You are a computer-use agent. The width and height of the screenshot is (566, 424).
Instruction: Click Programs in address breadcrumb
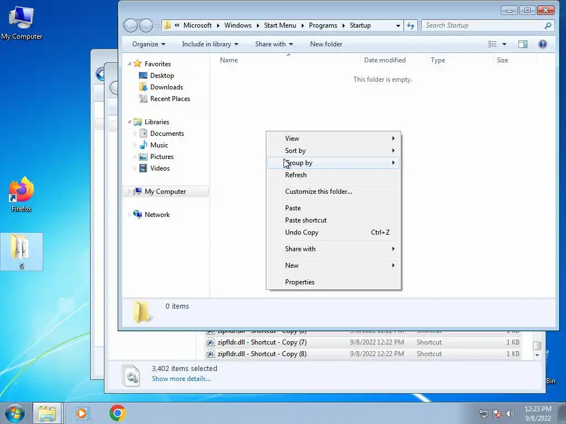pyautogui.click(x=323, y=25)
